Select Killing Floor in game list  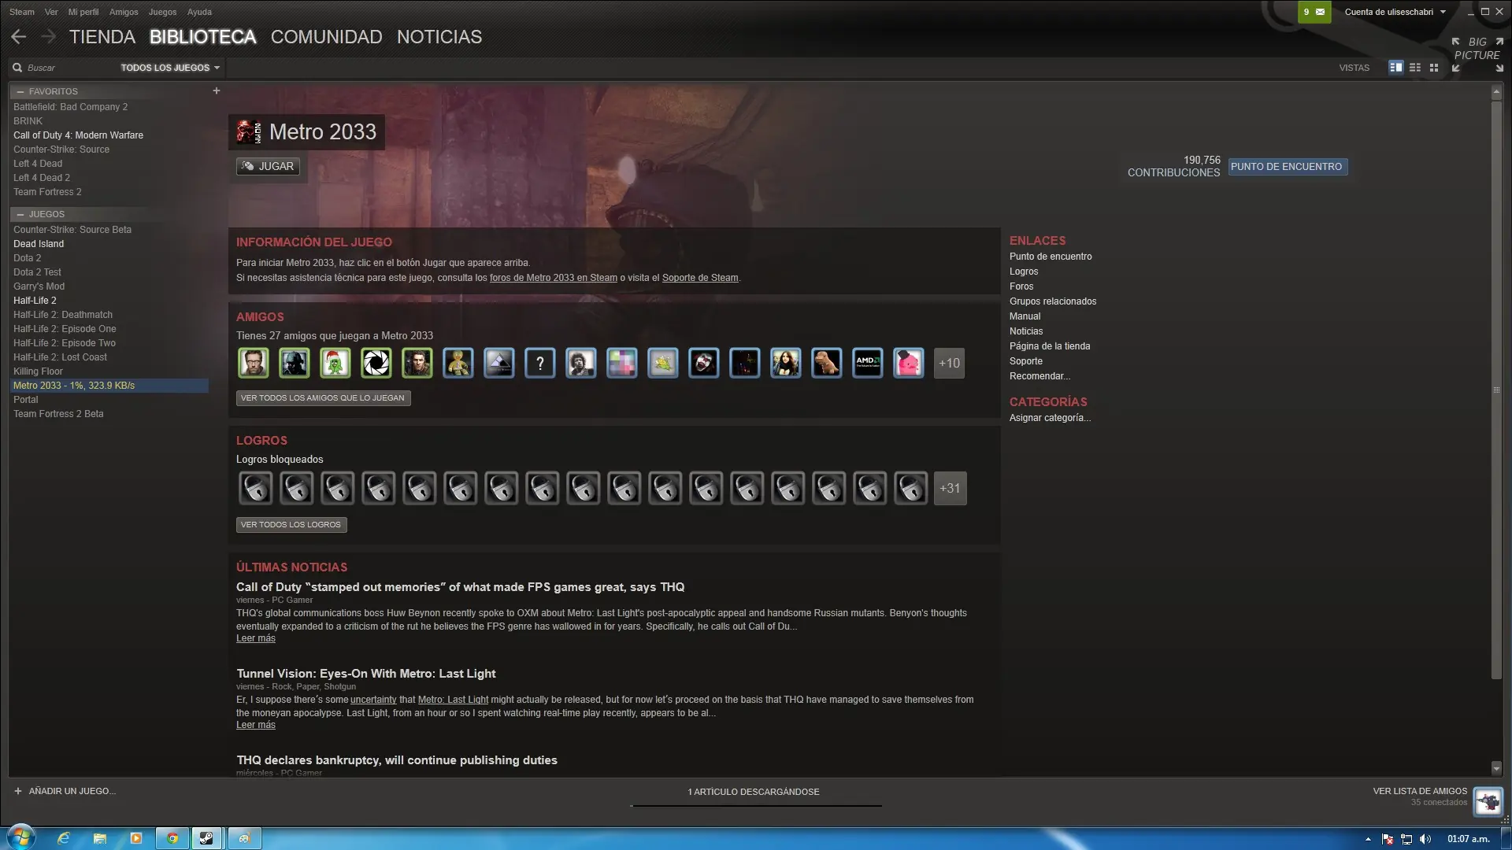coord(38,371)
